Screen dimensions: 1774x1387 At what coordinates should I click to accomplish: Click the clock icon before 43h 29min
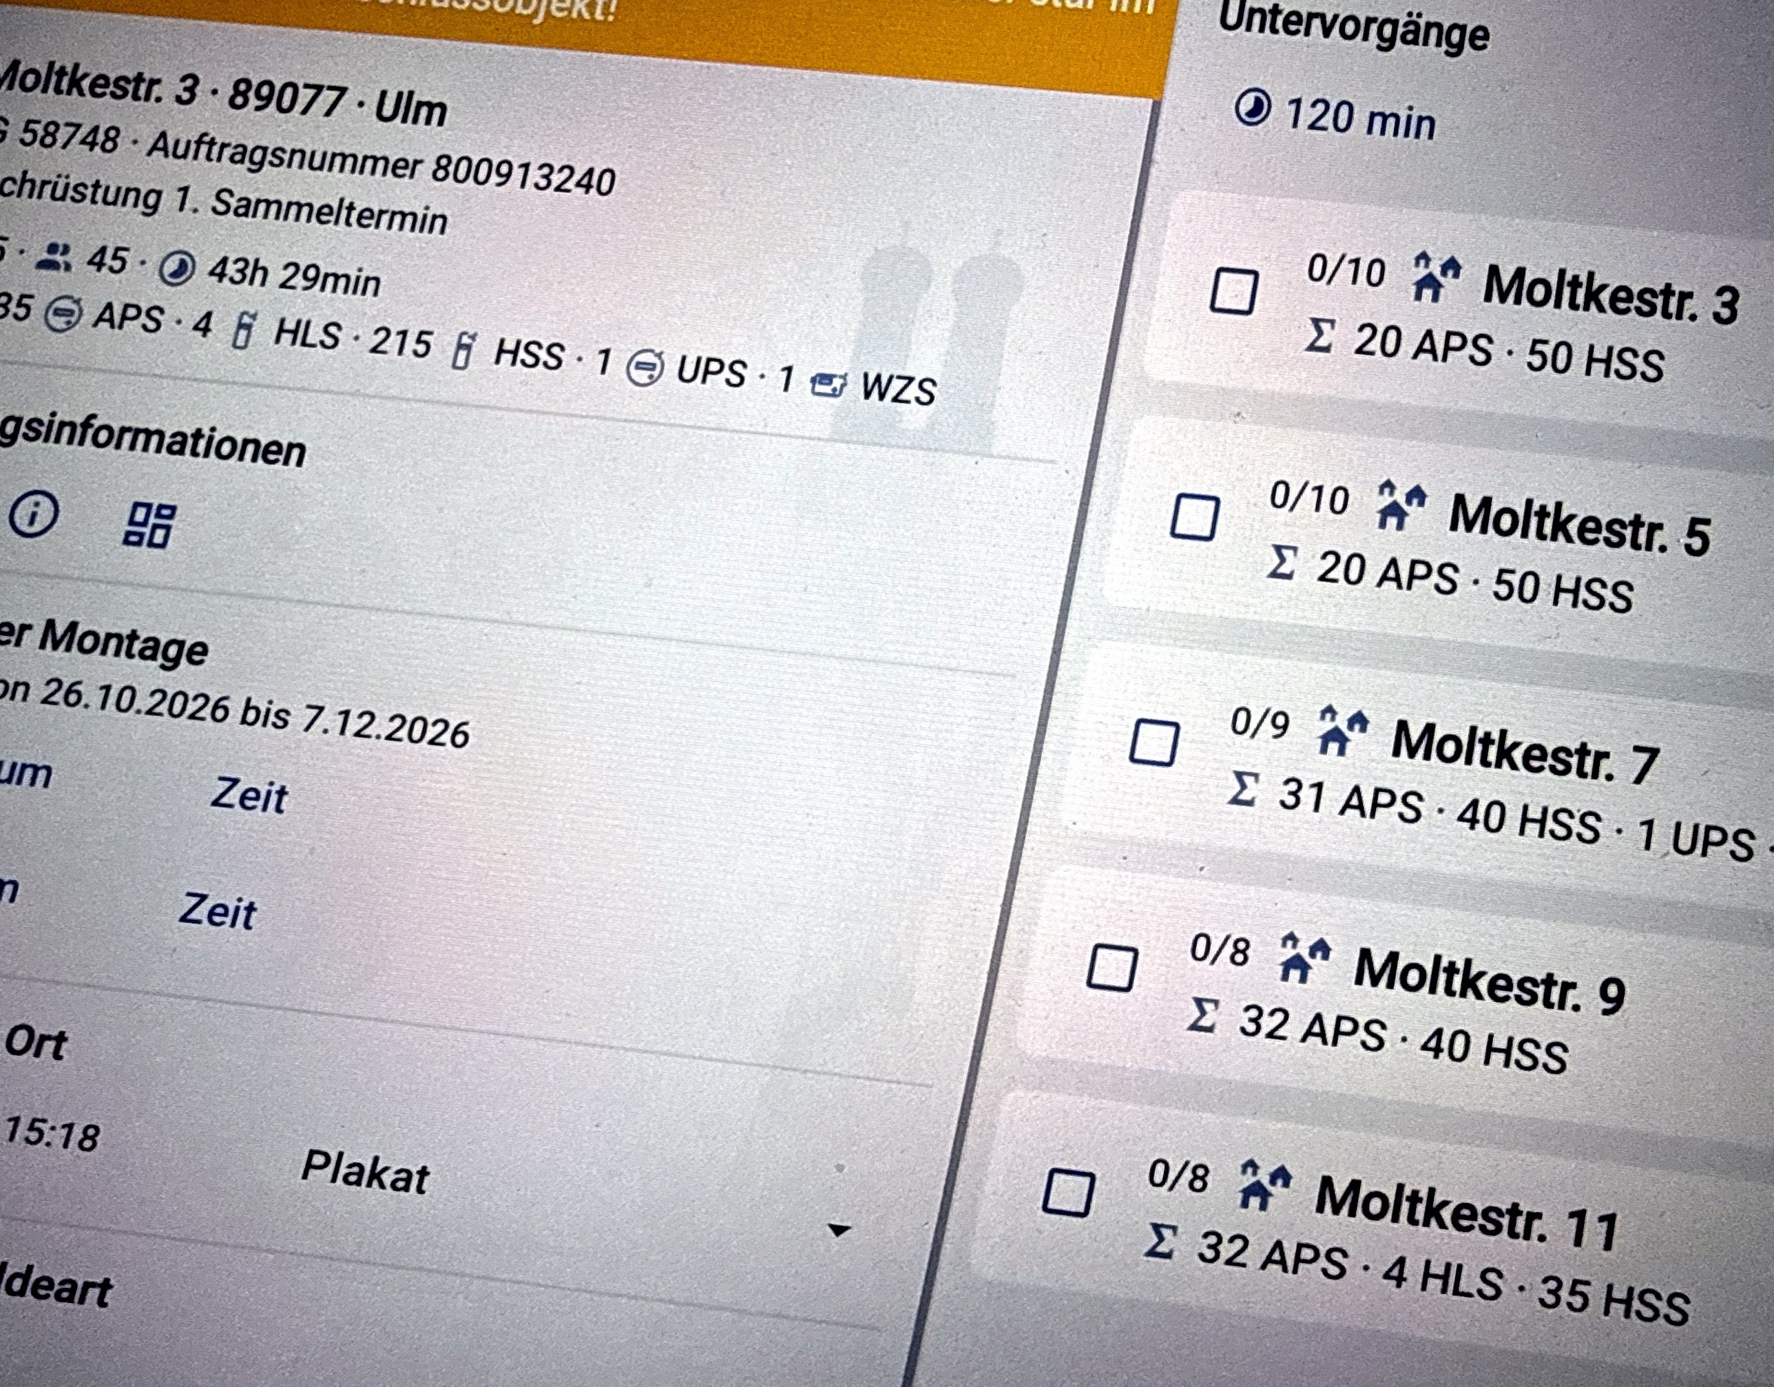(177, 269)
